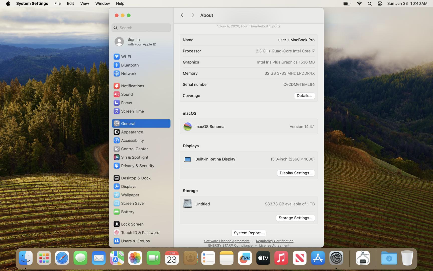433x271 pixels.
Task: Select General in the sidebar
Action: coord(141,123)
